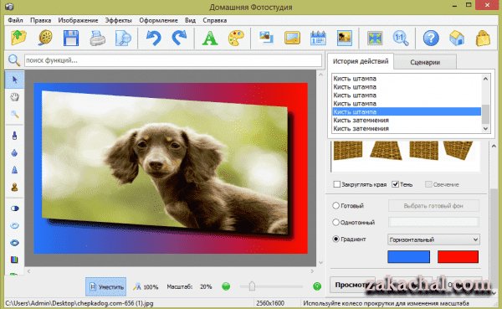
Task: Create calendar with the calendar icon
Action: click(318, 38)
